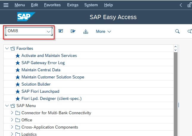The width and height of the screenshot is (192, 136).
Task: Click the search-plus icon
Action: [x=190, y=31]
